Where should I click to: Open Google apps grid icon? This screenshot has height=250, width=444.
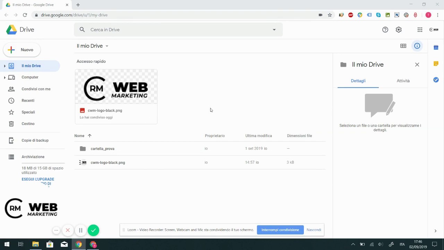tap(420, 30)
